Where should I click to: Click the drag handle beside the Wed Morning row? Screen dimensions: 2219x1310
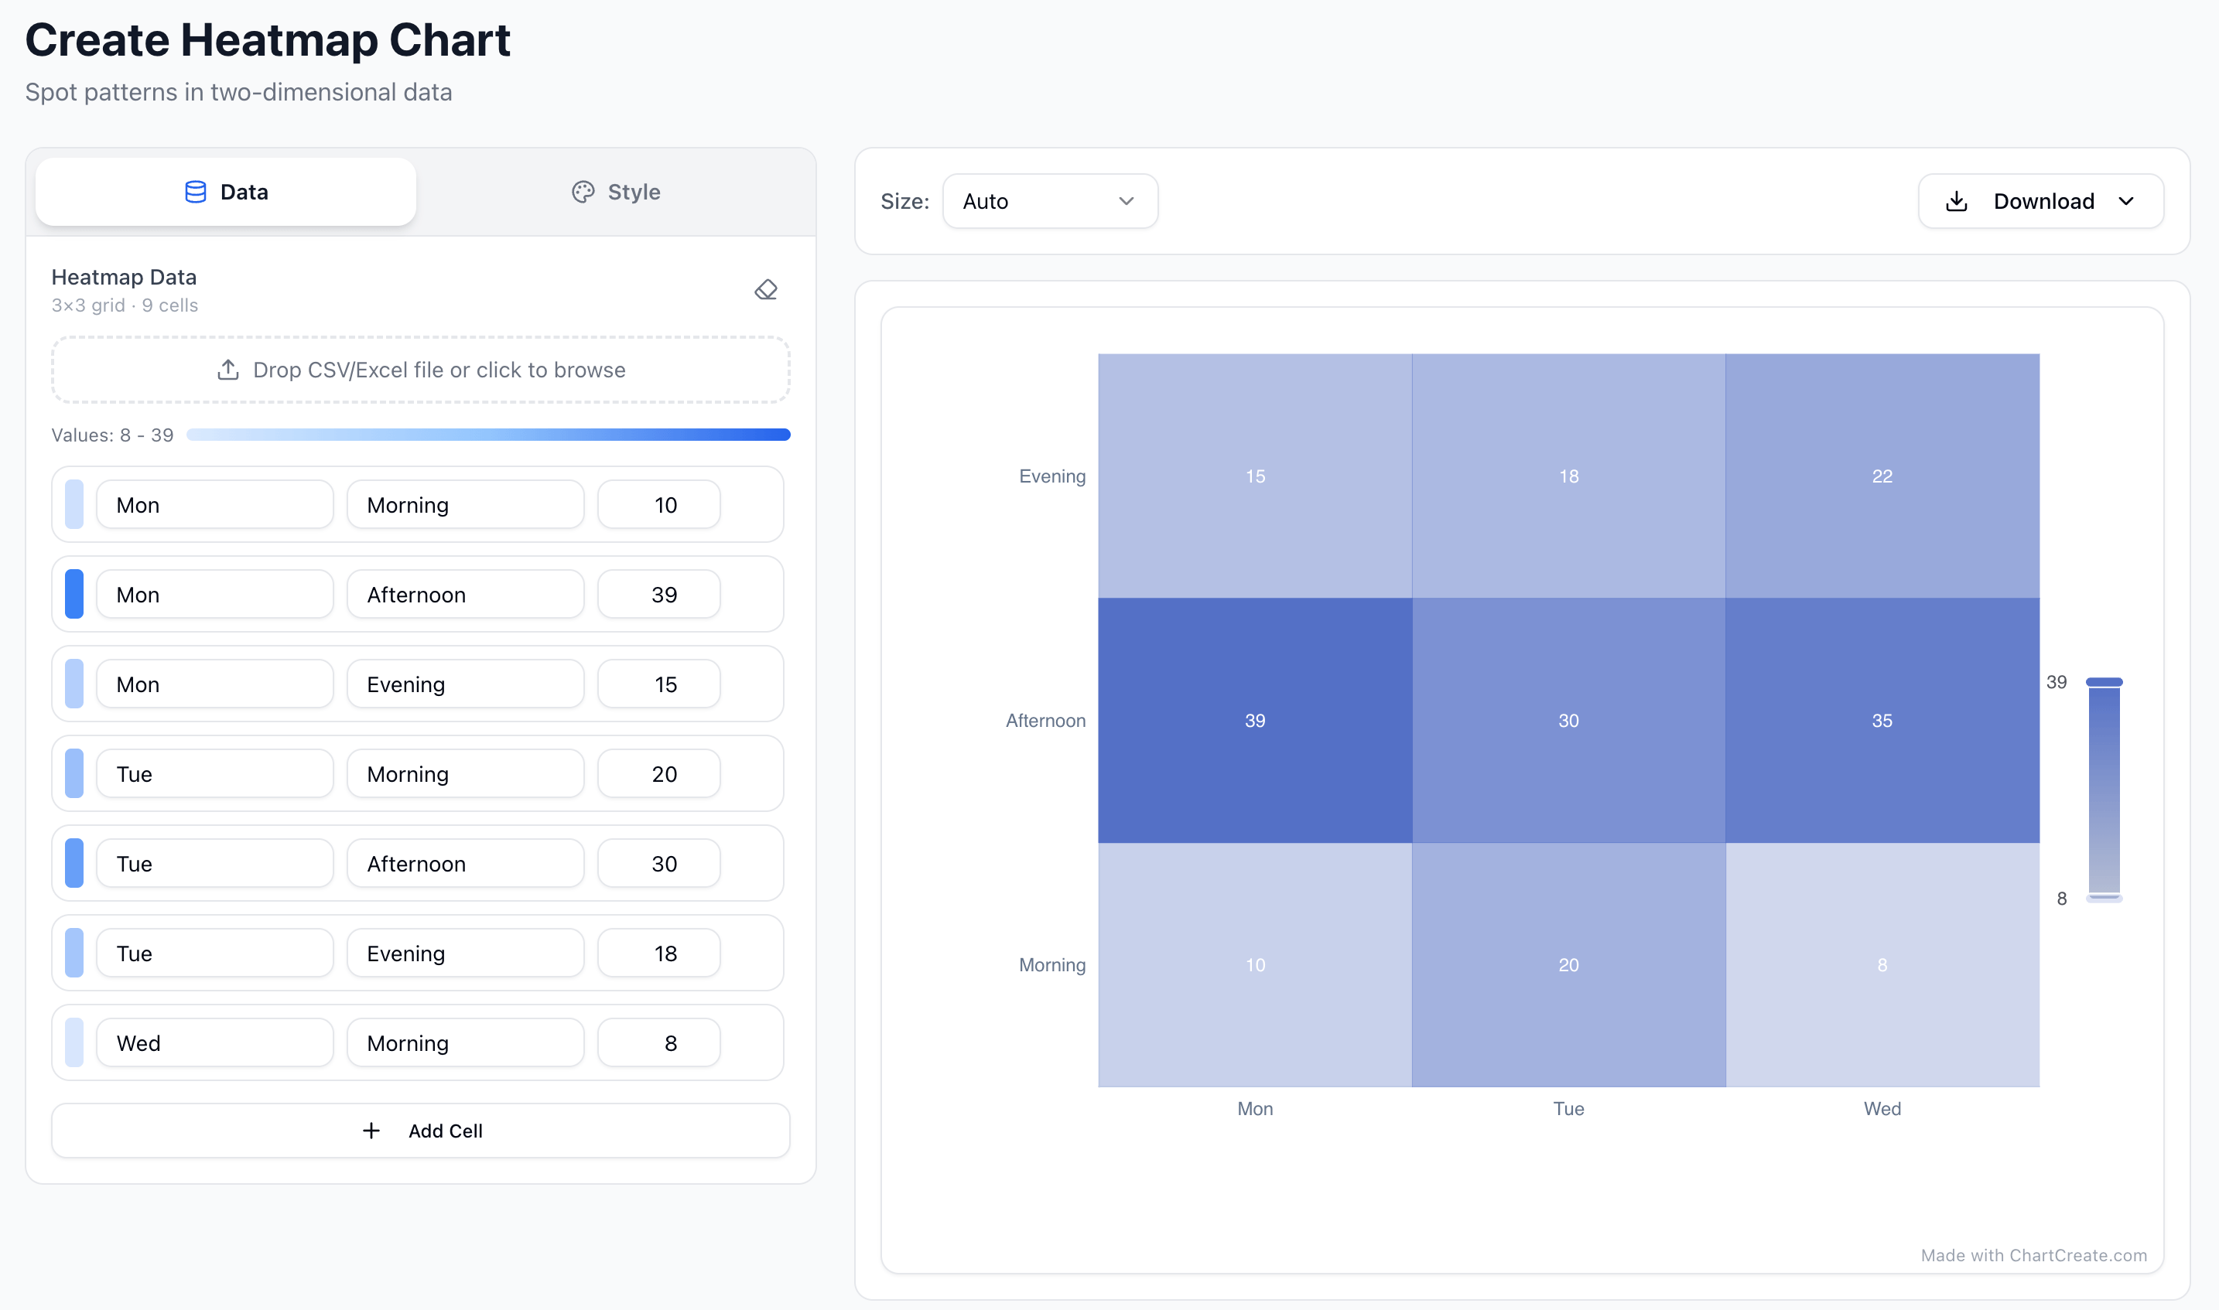point(74,1042)
